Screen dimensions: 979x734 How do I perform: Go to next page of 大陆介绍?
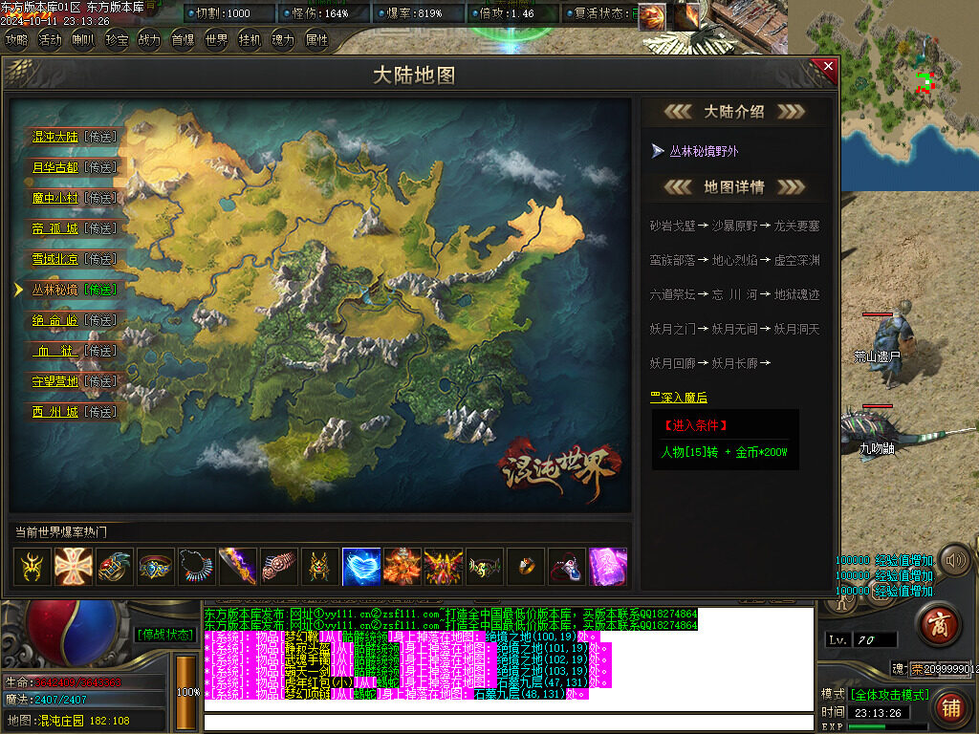pyautogui.click(x=791, y=112)
